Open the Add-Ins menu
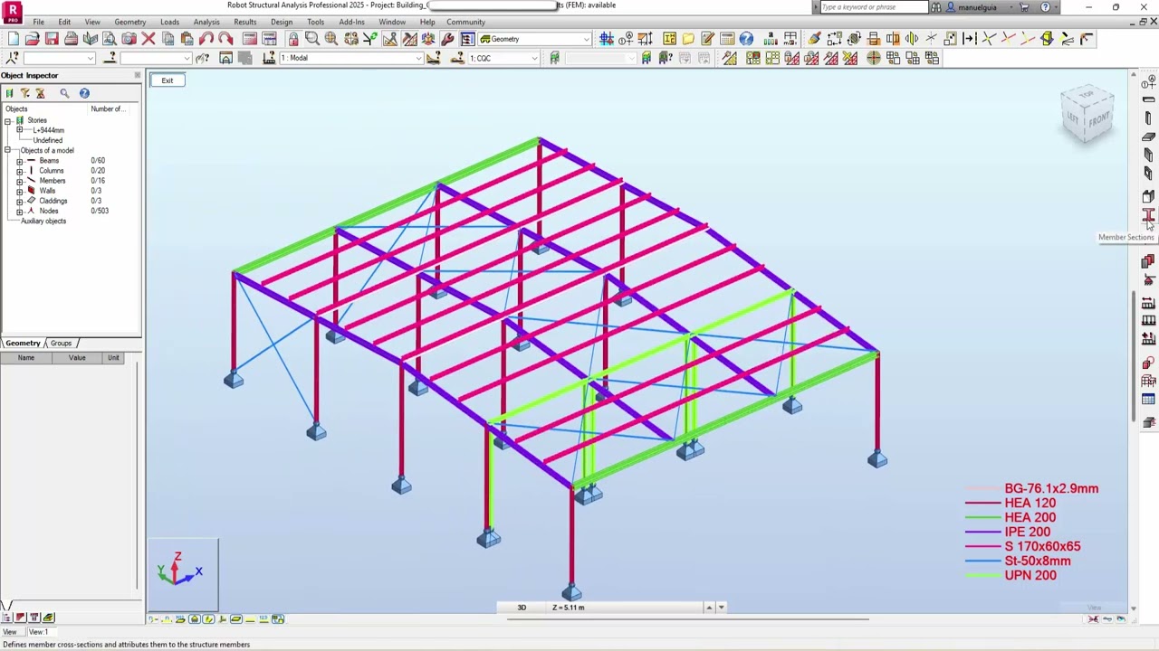 (351, 22)
